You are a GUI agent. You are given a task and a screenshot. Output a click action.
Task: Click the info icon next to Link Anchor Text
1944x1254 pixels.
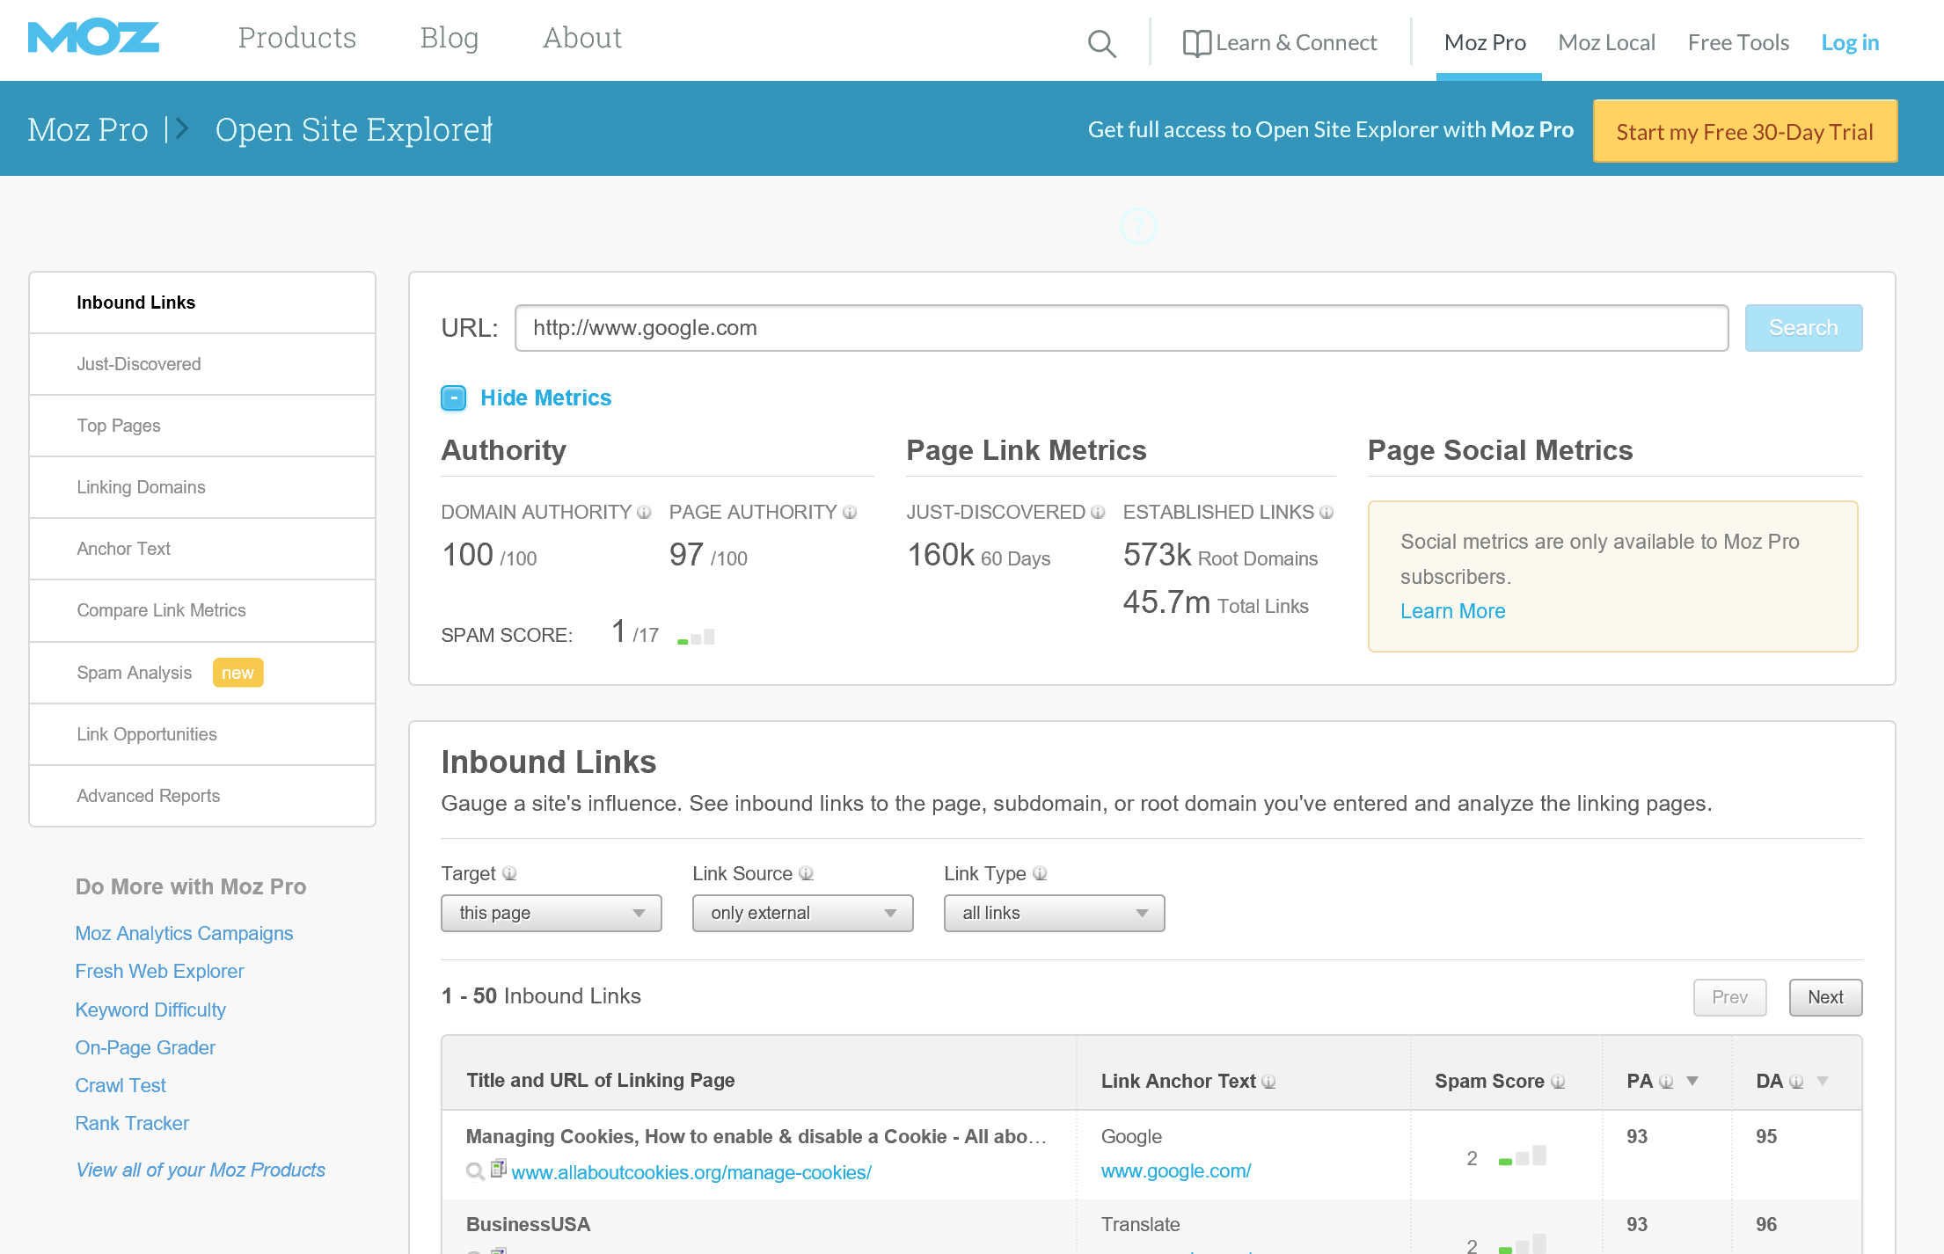(1268, 1082)
